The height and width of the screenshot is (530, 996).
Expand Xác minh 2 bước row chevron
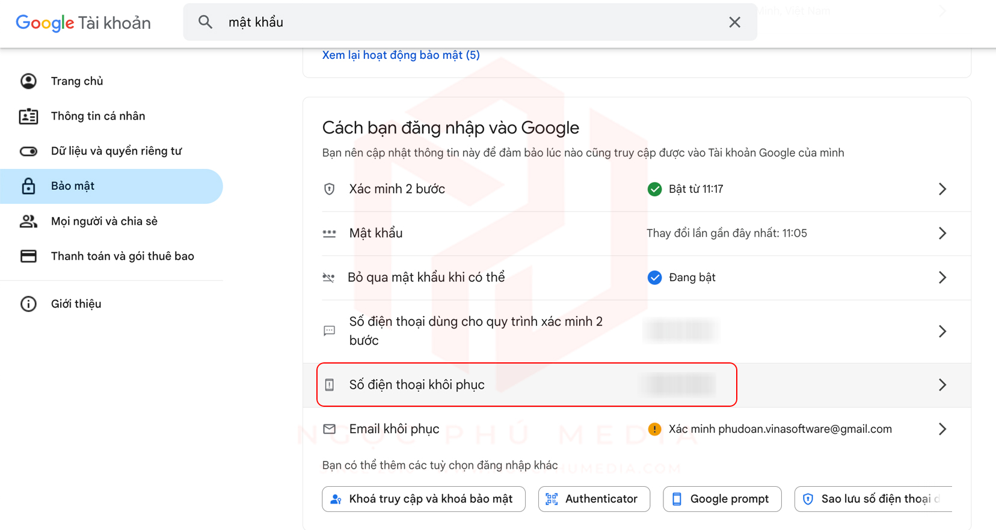[942, 189]
